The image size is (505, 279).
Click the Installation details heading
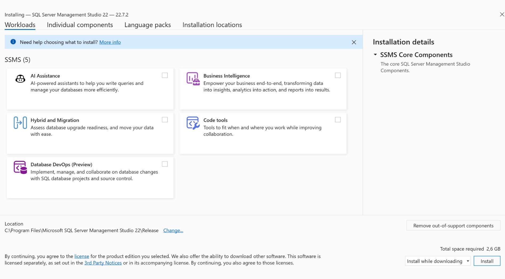(404, 42)
